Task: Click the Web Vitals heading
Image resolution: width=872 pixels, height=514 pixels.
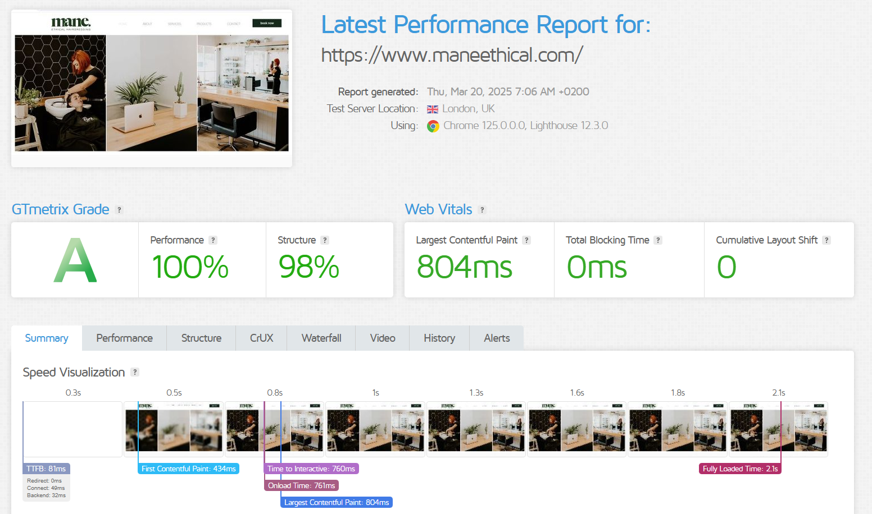Action: click(x=439, y=209)
